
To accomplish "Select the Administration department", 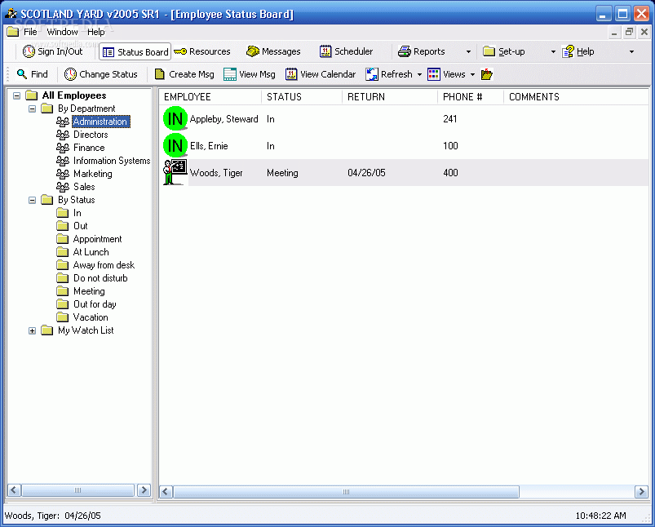I will (100, 122).
